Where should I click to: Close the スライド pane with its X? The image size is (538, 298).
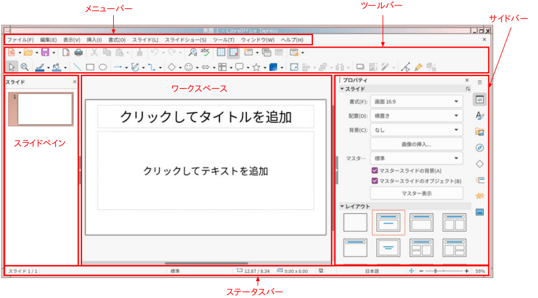(x=74, y=81)
